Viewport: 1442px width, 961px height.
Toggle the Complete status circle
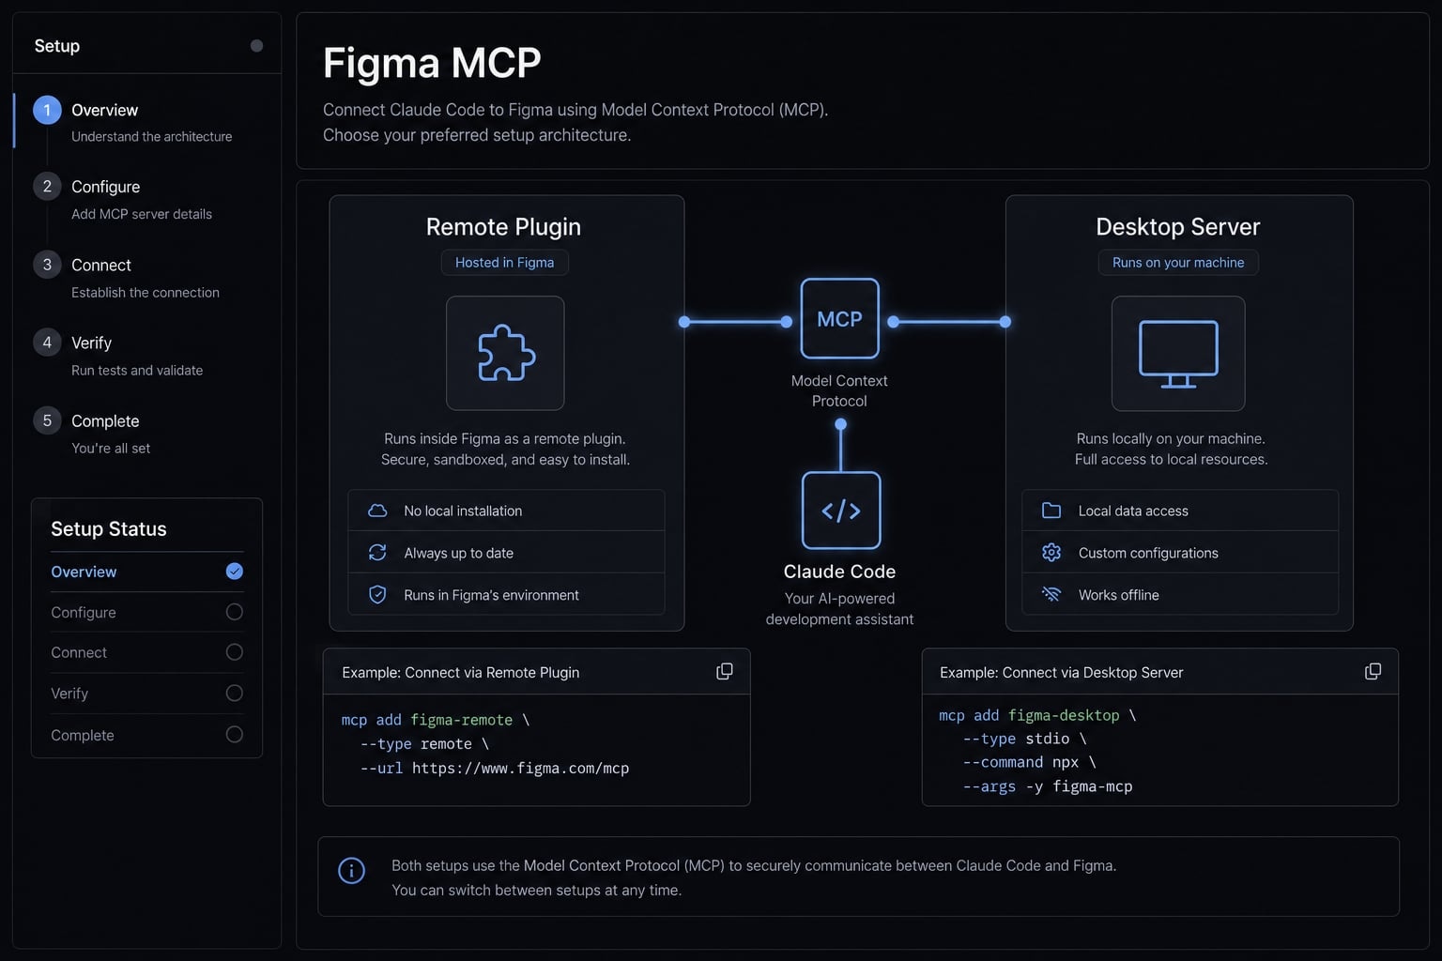[235, 735]
